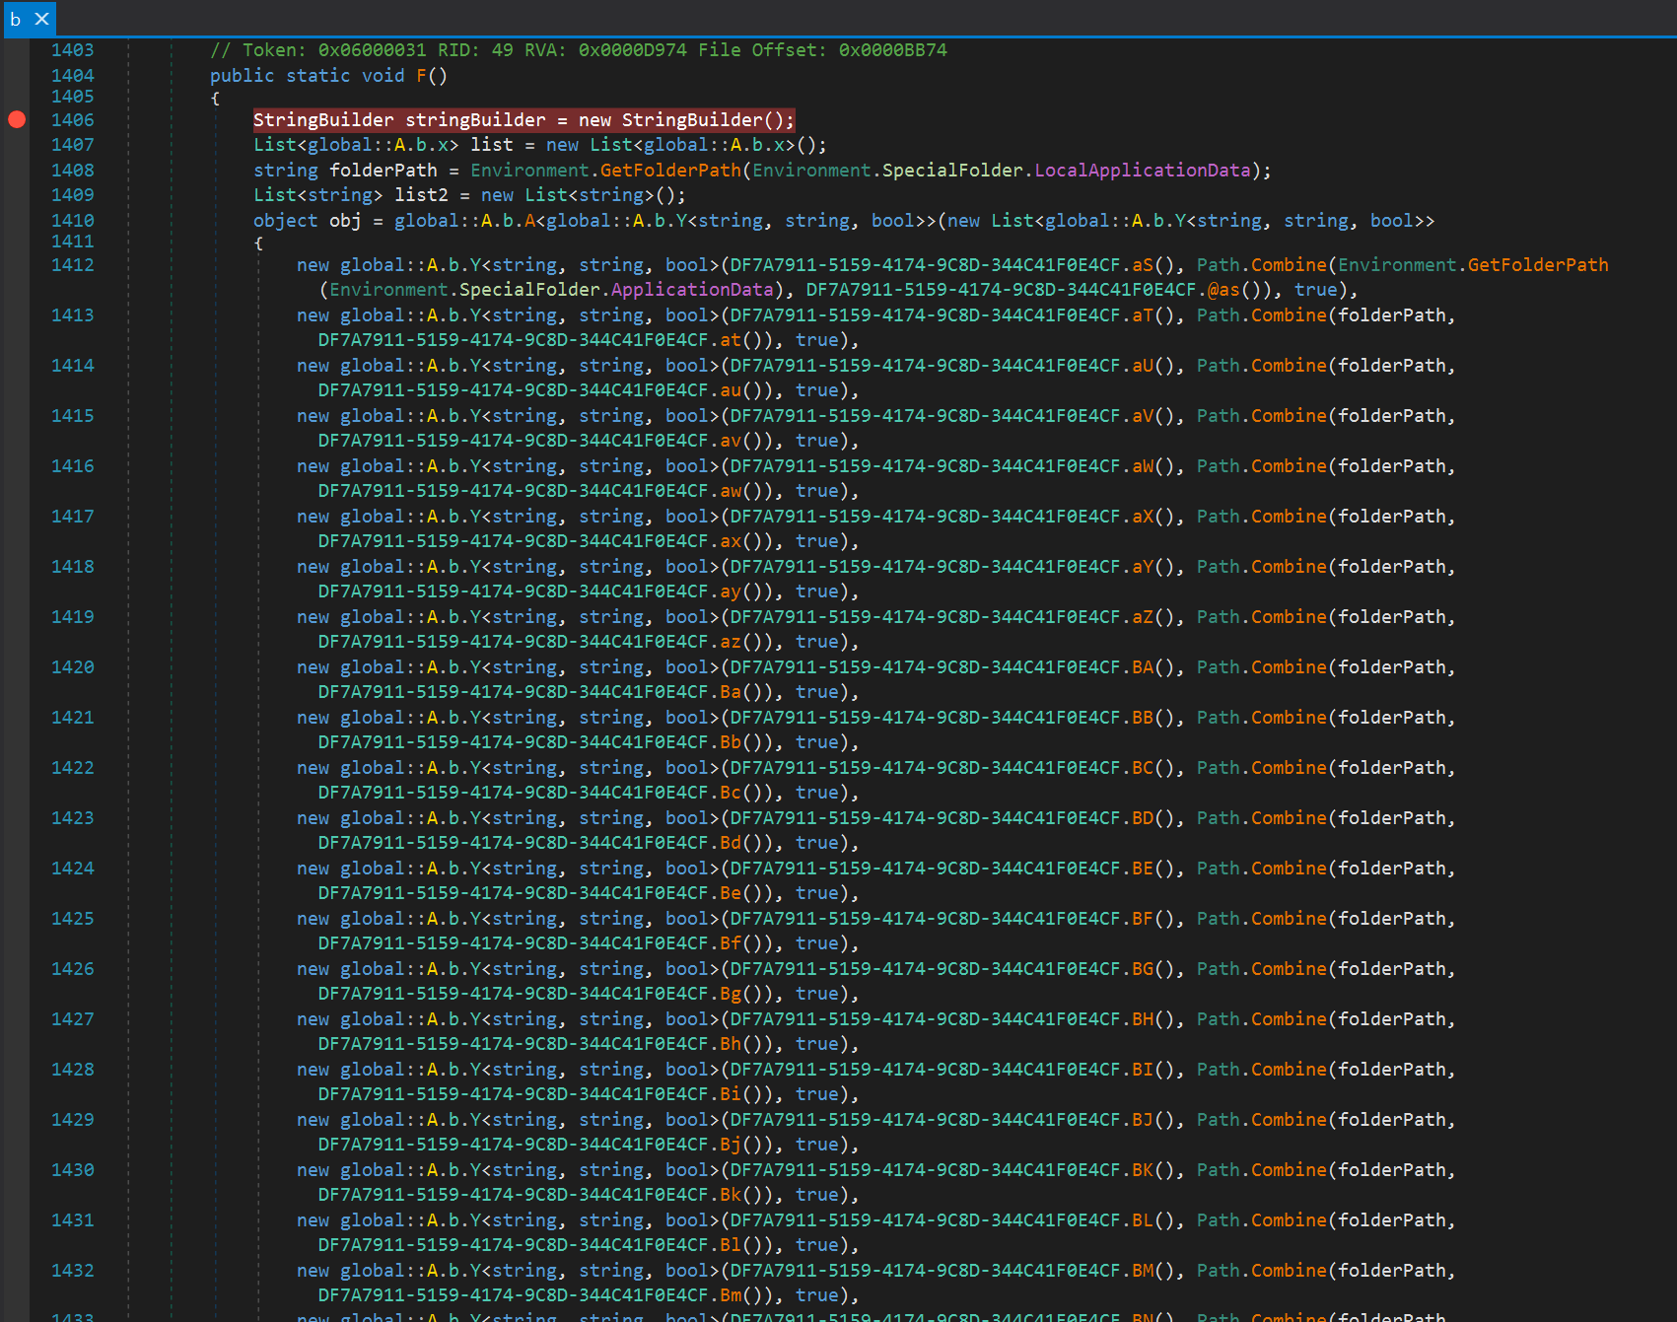This screenshot has width=1677, height=1322.
Task: Click the pink ApplicationData enum member
Action: [x=691, y=290]
